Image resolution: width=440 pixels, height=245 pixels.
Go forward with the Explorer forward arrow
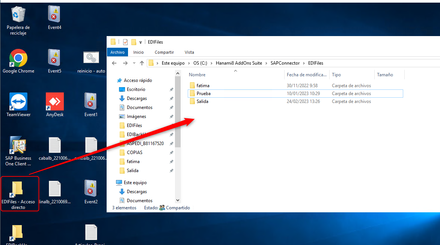[x=125, y=63]
